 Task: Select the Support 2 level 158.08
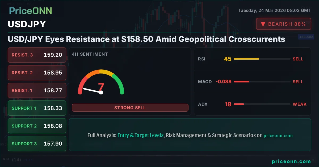pos(37,126)
